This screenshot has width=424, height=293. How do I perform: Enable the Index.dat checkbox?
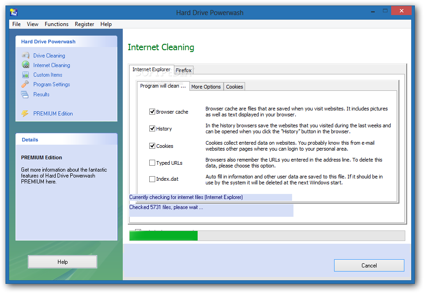pos(152,179)
